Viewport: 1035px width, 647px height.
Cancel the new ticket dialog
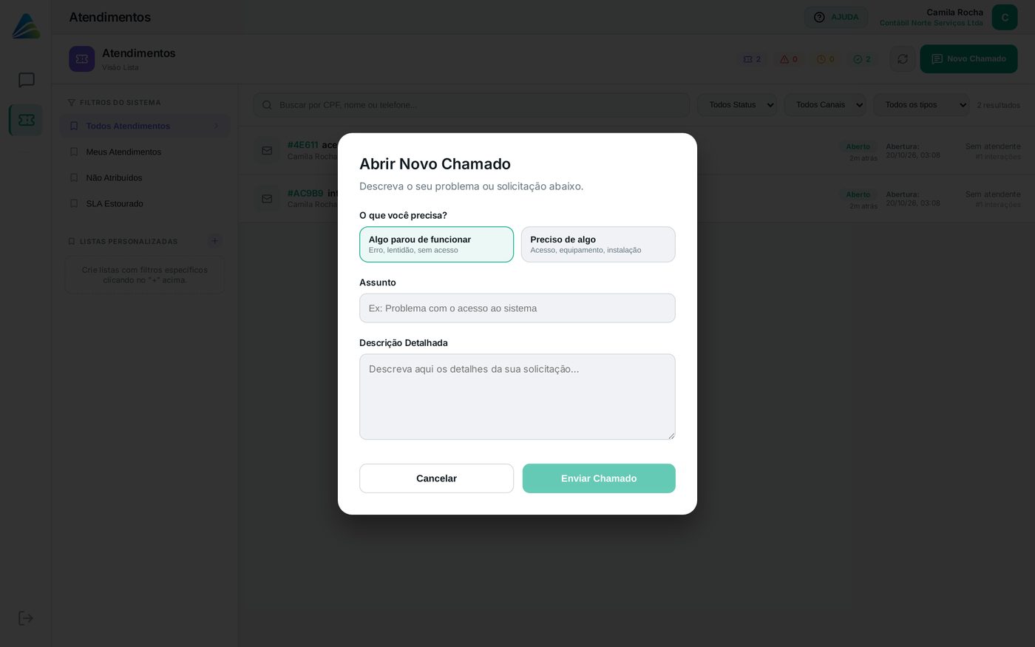coord(436,478)
